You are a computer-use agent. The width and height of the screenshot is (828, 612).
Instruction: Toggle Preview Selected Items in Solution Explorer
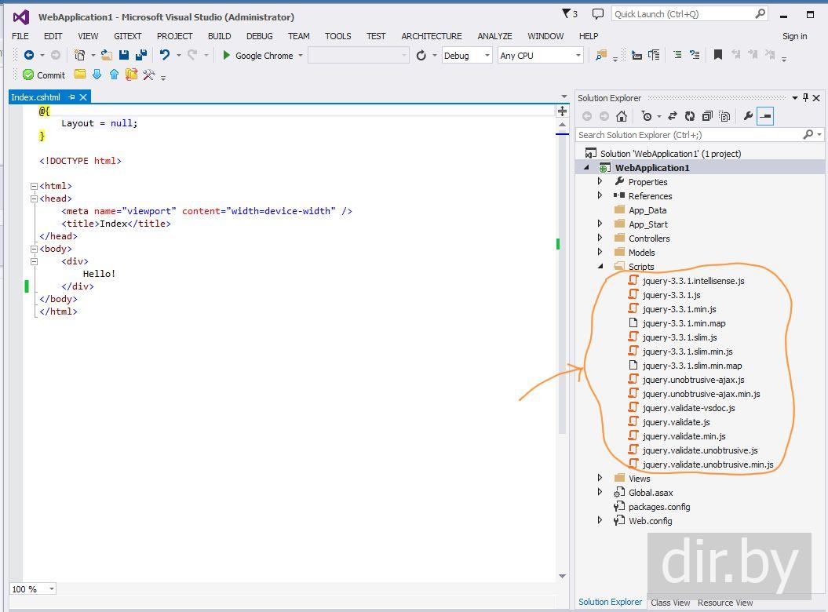pyautogui.click(x=766, y=116)
